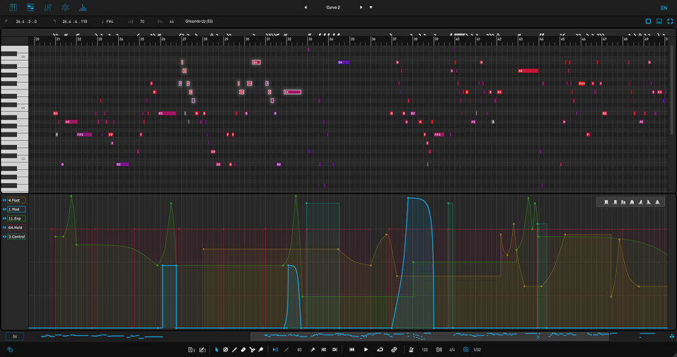Viewport: 677px width, 357px height.
Task: Click the piano keys view icon
Action: pyautogui.click(x=14, y=7)
